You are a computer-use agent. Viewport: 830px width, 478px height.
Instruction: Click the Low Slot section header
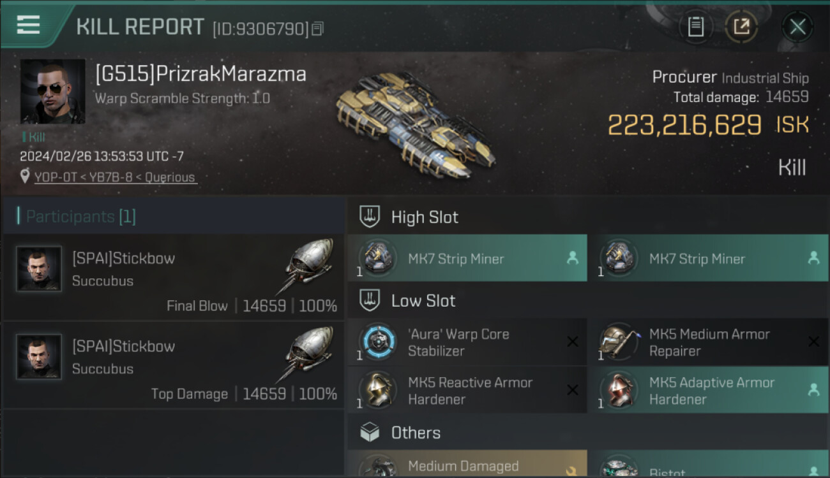[587, 301]
